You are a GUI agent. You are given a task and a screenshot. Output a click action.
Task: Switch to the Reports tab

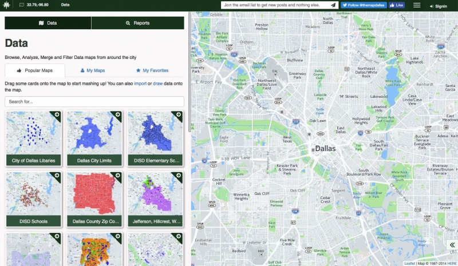pyautogui.click(x=138, y=23)
